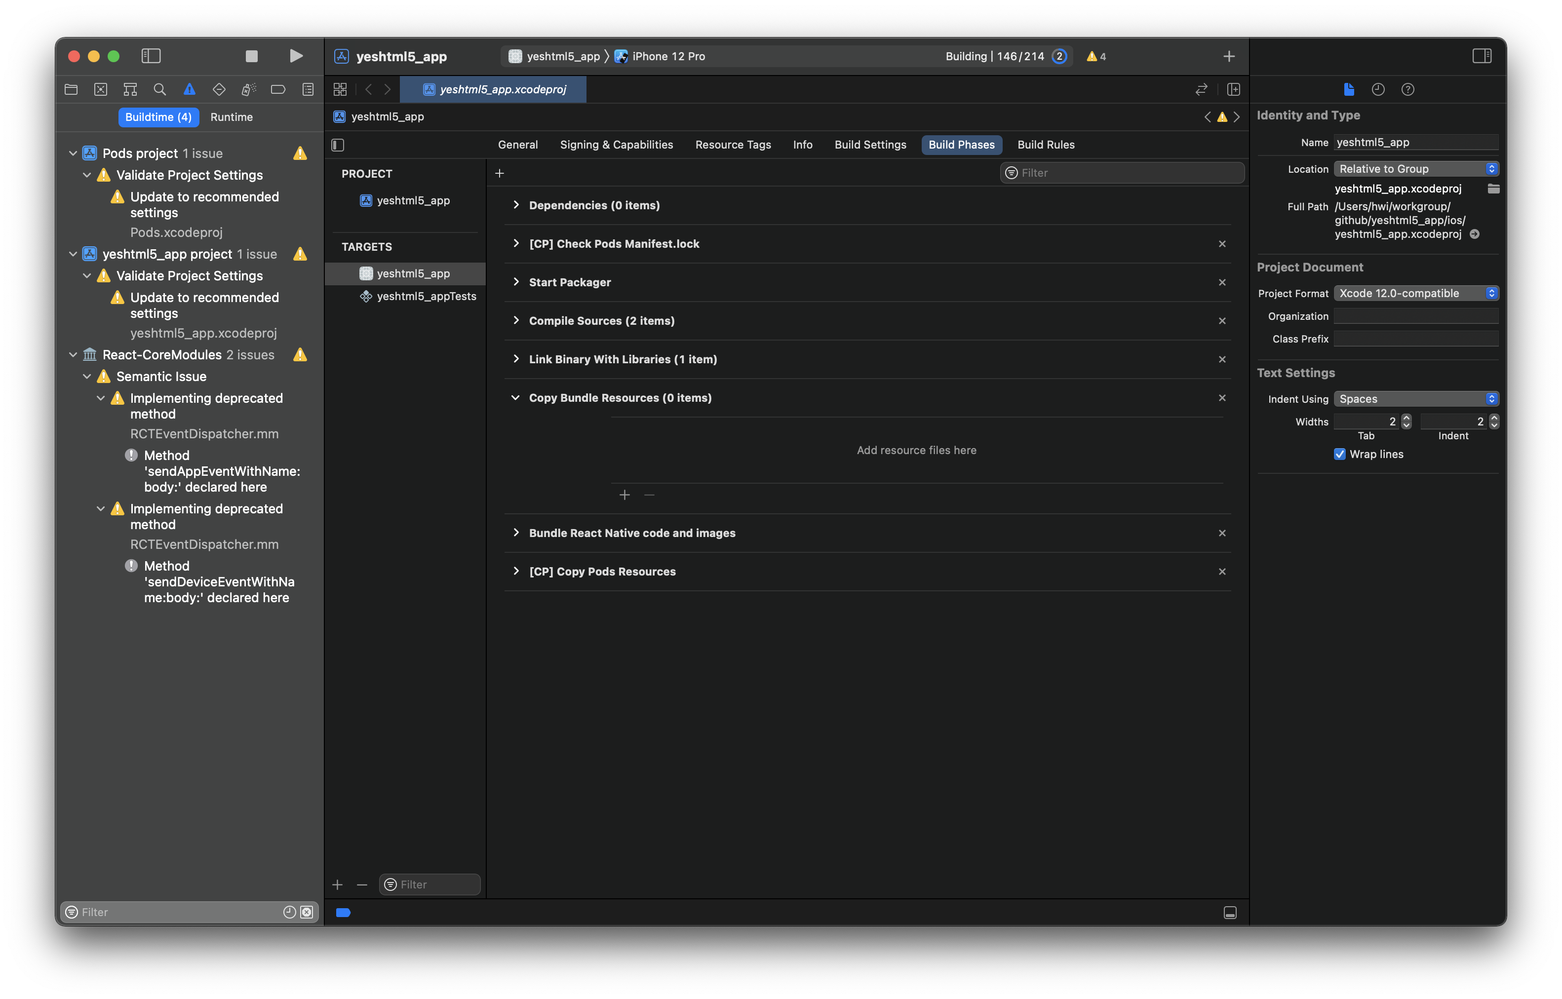Expand the Compile Sources phase
The image size is (1562, 999).
point(516,320)
